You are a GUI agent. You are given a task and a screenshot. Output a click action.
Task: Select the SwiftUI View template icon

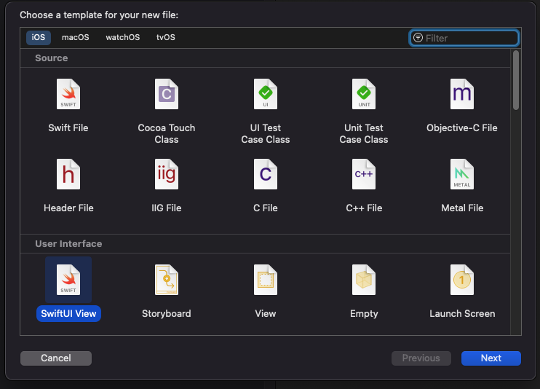[68, 280]
